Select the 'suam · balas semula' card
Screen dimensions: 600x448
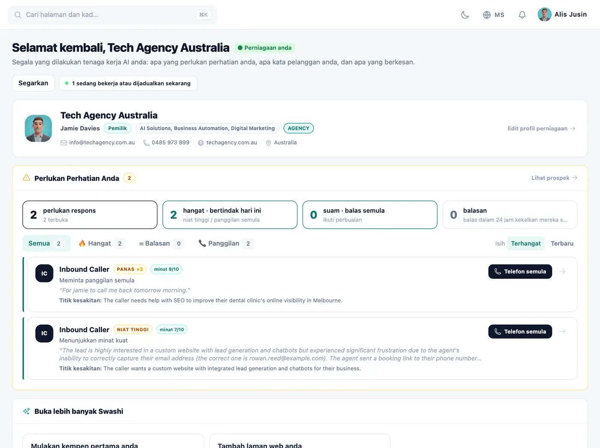pyautogui.click(x=370, y=215)
